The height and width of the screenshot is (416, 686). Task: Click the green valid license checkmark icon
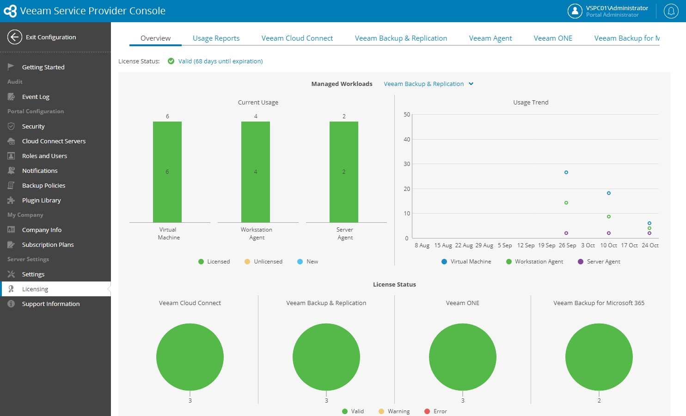[x=171, y=61]
